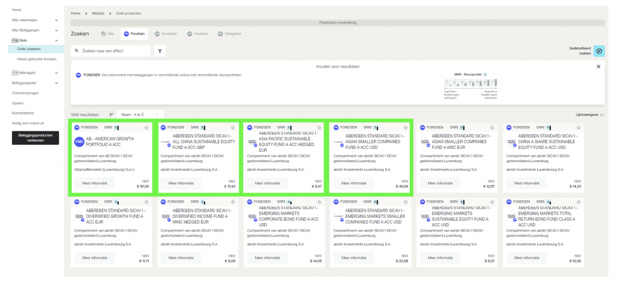The height and width of the screenshot is (281, 618).
Task: Open Sparen in sidebar
Action: tap(18, 103)
